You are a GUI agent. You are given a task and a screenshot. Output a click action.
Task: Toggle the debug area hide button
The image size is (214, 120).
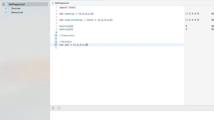53,108
